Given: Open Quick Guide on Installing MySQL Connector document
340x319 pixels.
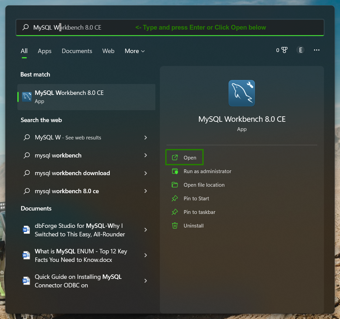Looking at the screenshot, I should click(86, 281).
